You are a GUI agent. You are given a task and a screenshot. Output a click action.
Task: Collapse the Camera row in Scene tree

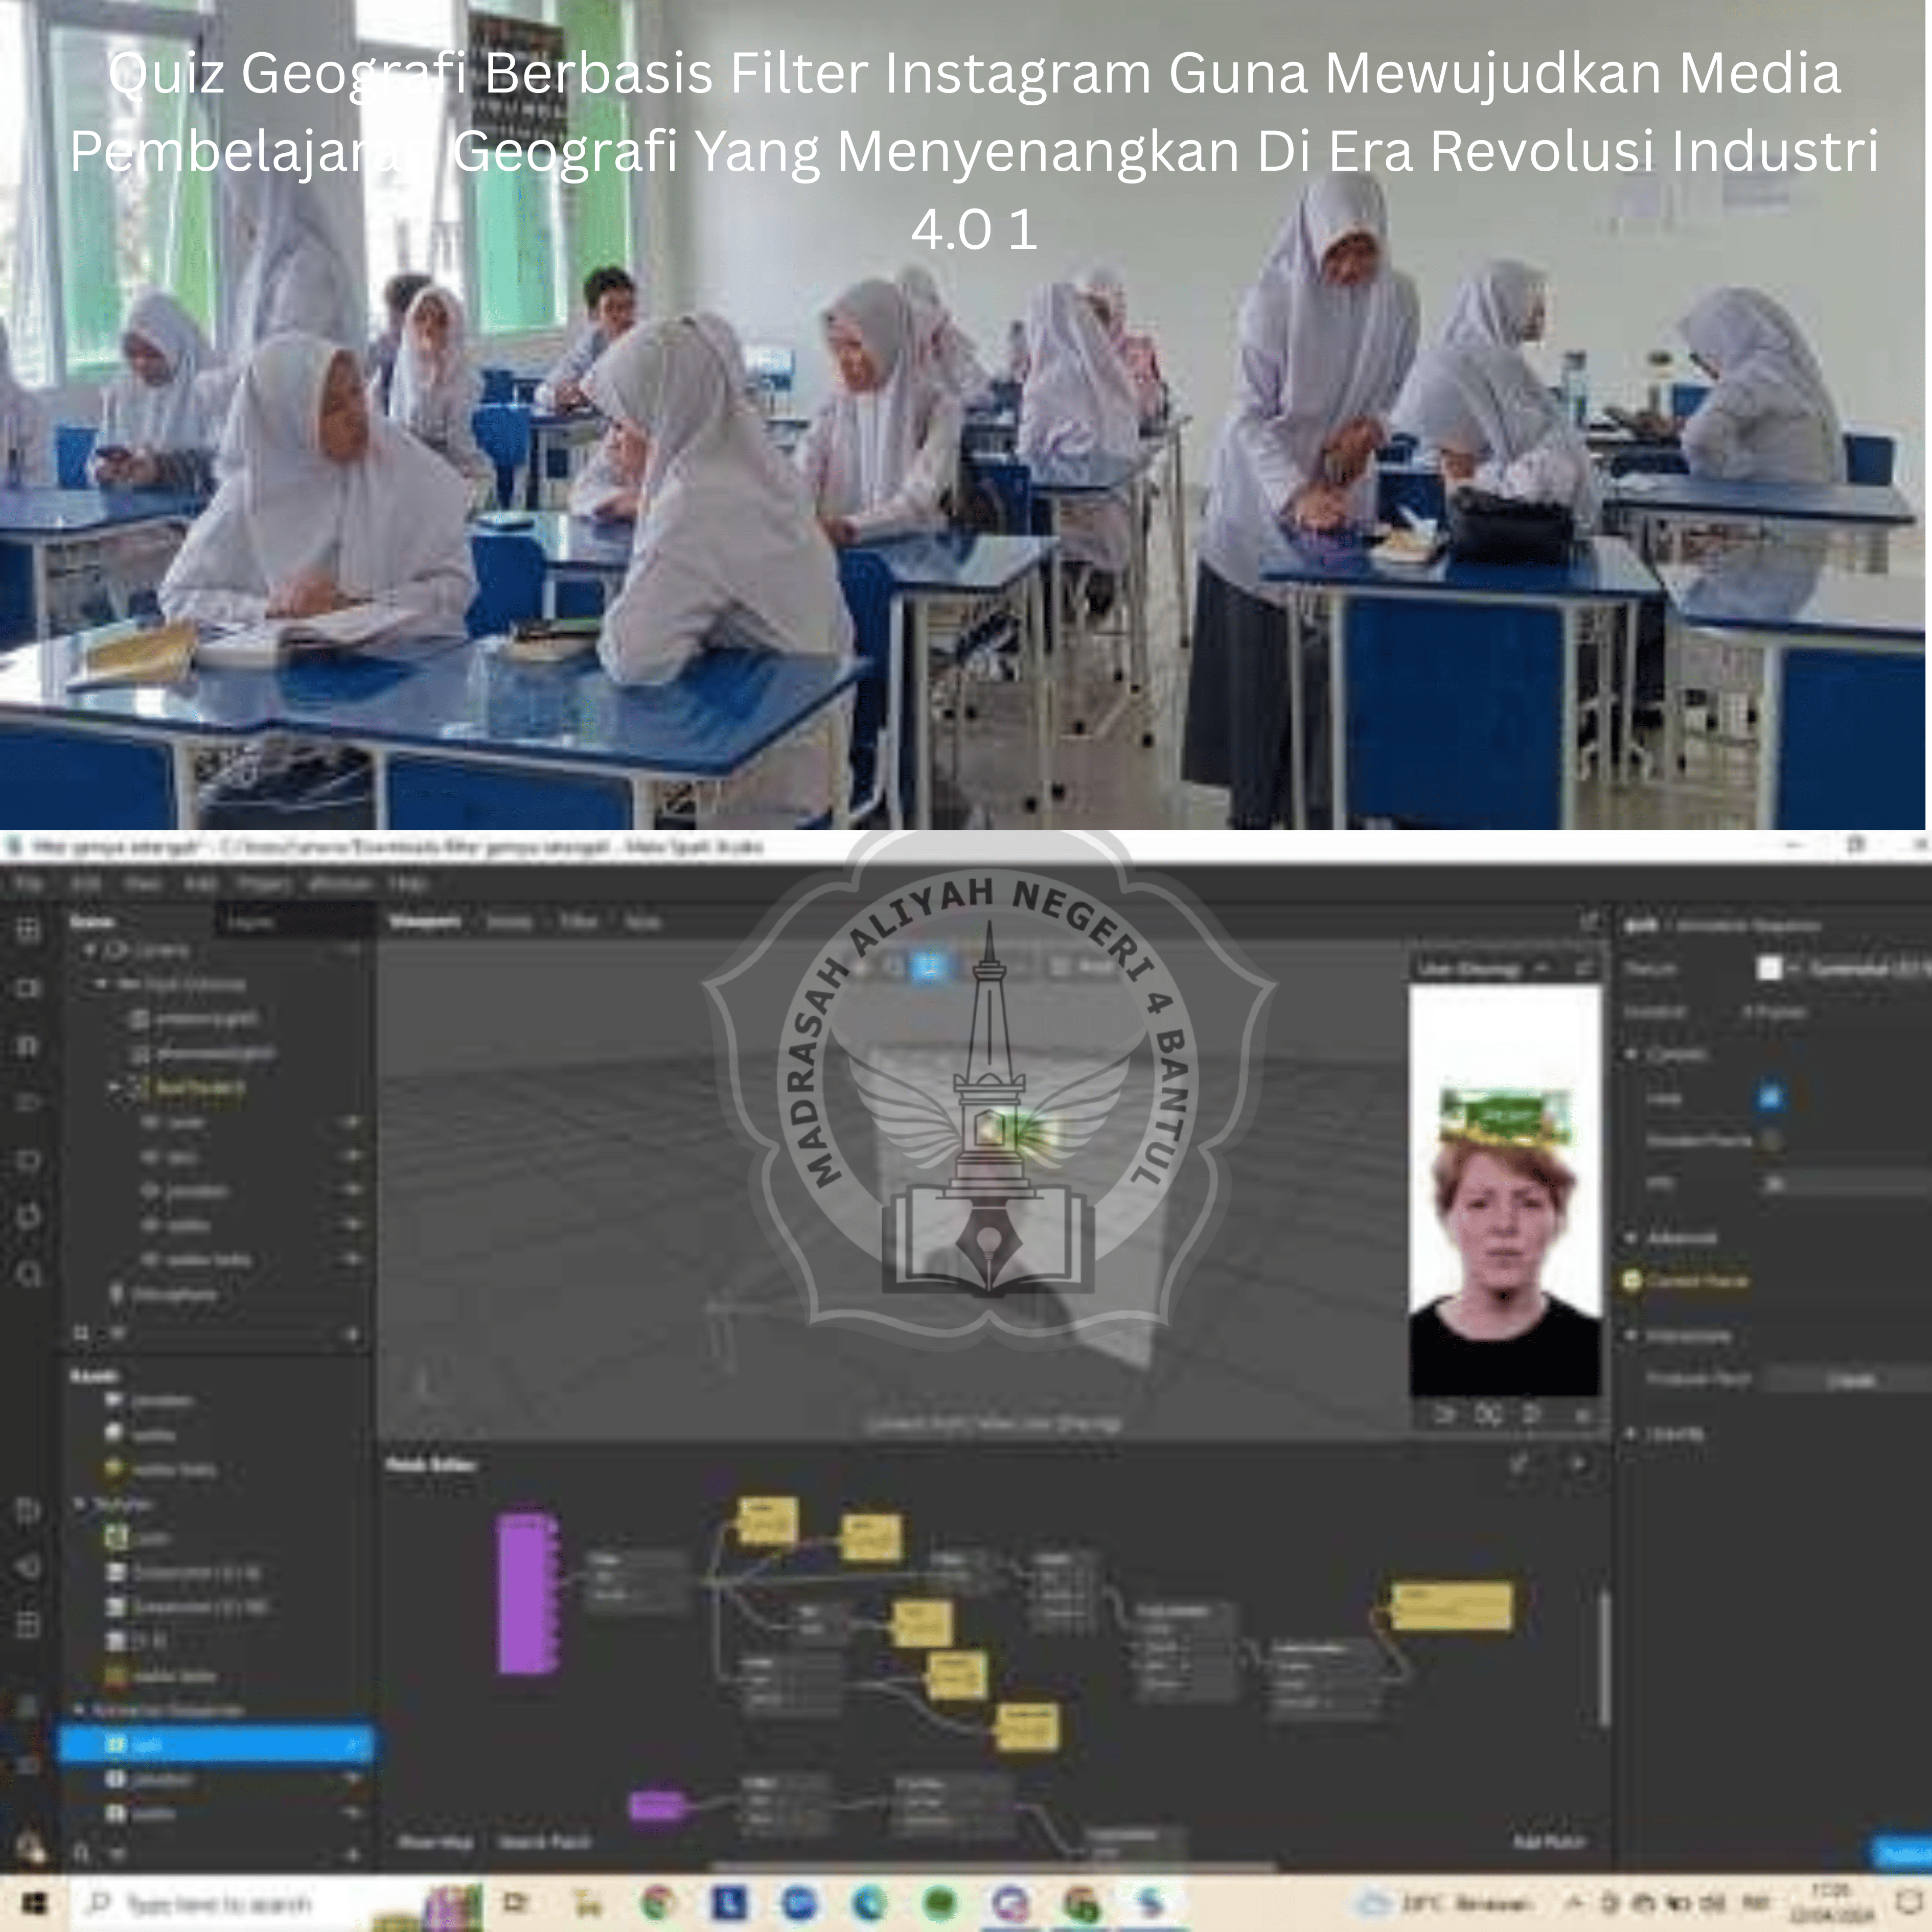point(89,949)
